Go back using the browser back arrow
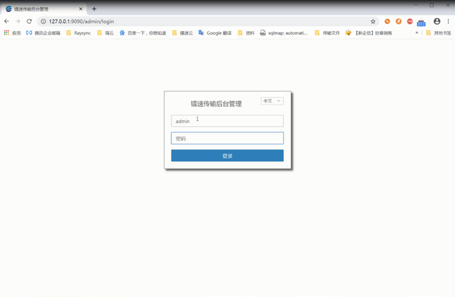The width and height of the screenshot is (455, 297). coord(7,21)
